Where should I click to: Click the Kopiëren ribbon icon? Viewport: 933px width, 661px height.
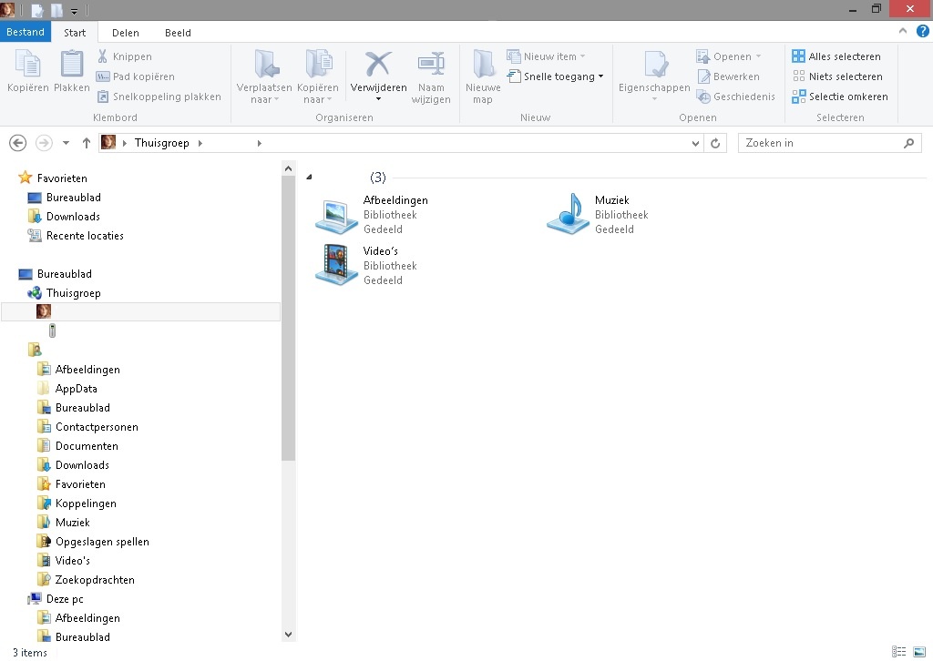tap(27, 65)
